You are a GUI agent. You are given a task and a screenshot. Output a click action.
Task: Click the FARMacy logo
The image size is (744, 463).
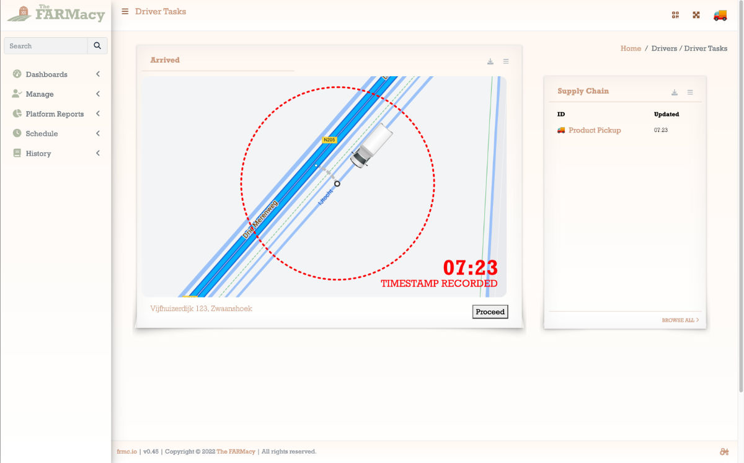[56, 13]
